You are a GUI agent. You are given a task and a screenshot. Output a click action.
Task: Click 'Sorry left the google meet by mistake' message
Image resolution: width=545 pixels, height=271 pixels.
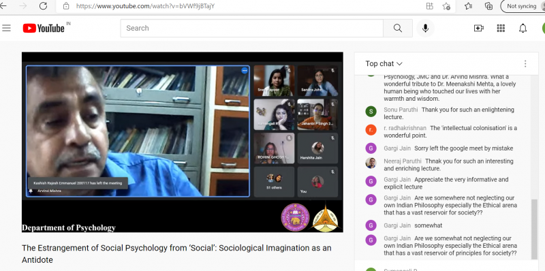pyautogui.click(x=464, y=148)
